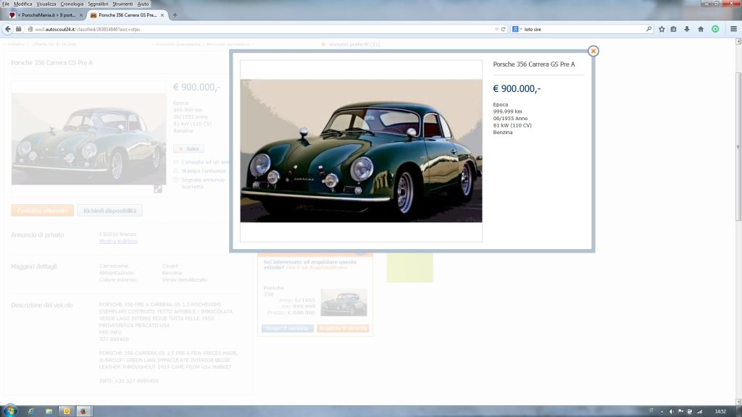
Task: Open the Modifica menu
Action: coord(22,4)
